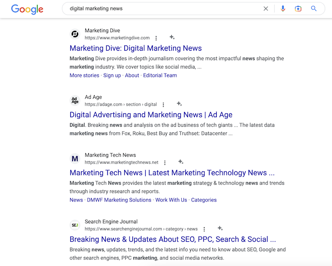Open the three-dot menu for Marketing Dive
Image resolution: width=332 pixels, height=266 pixels.
click(156, 38)
